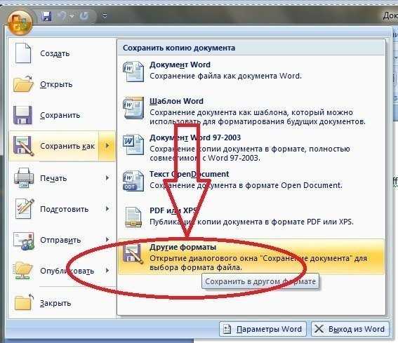Click the envelope icon for Отправить
This screenshot has height=343, width=398.
24,241
